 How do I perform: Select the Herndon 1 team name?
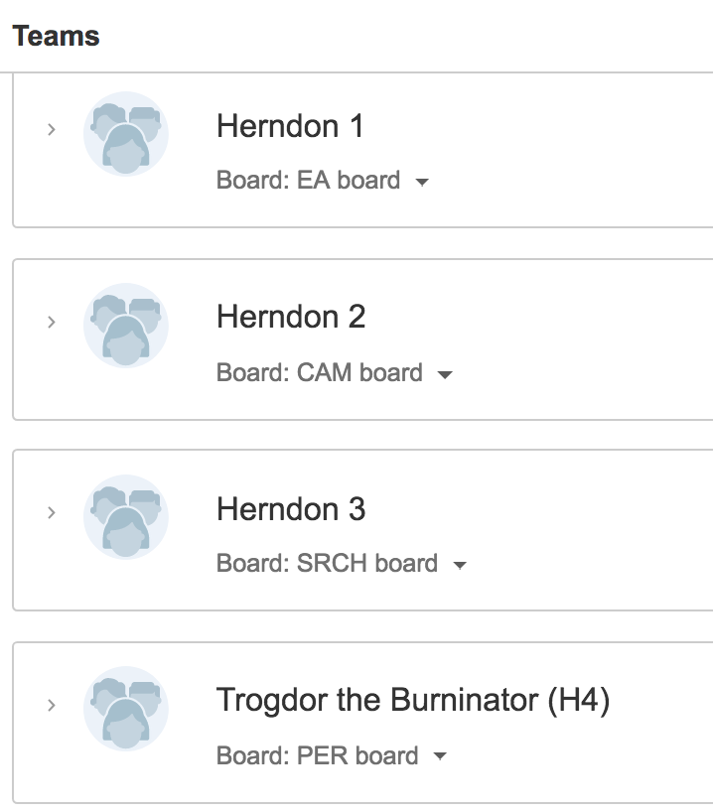(290, 126)
